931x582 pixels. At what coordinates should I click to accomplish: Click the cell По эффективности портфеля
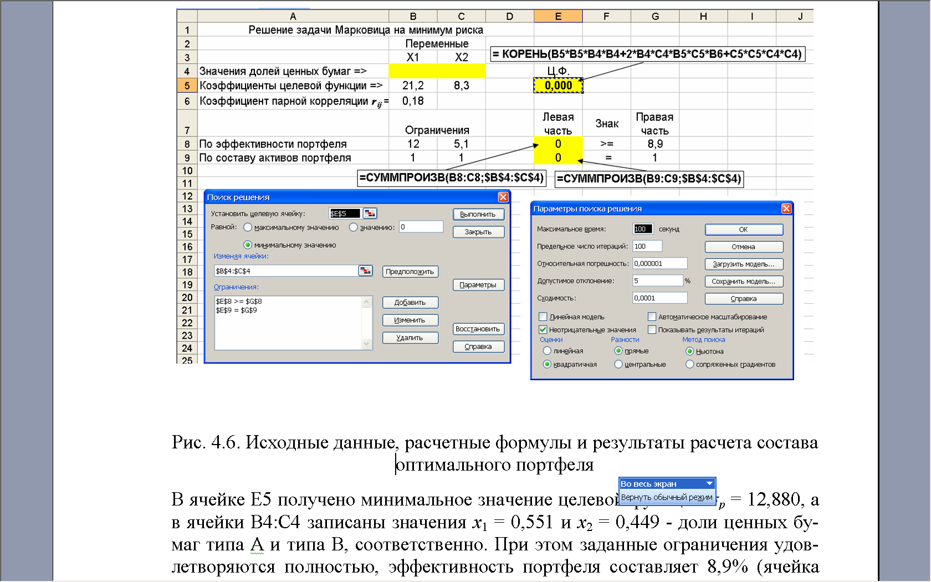(293, 144)
